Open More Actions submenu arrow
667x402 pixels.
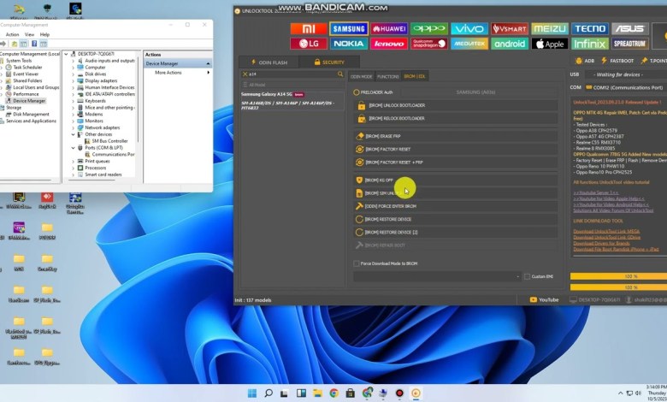tap(208, 73)
